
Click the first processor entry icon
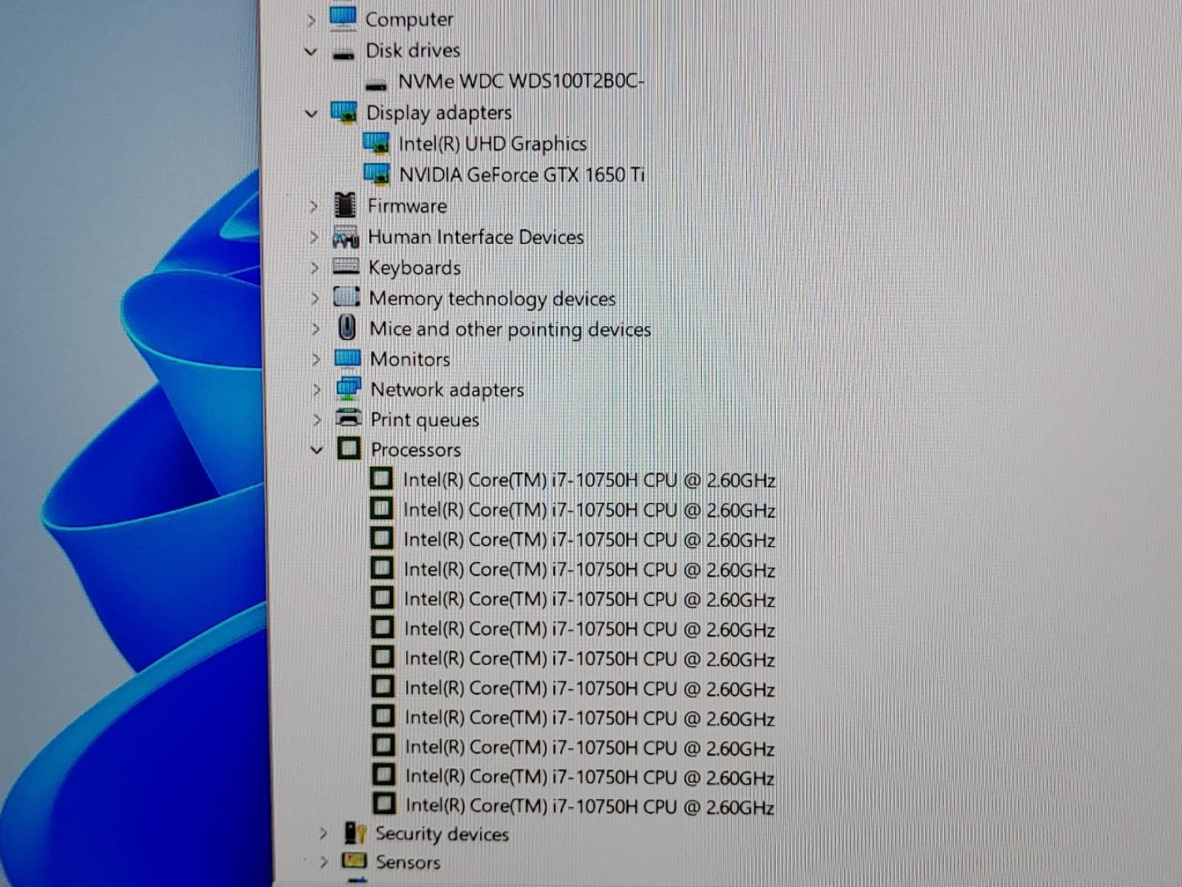click(381, 479)
